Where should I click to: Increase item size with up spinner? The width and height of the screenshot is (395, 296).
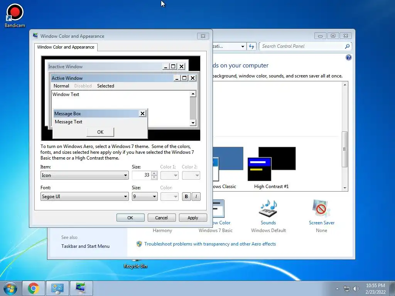coord(154,173)
